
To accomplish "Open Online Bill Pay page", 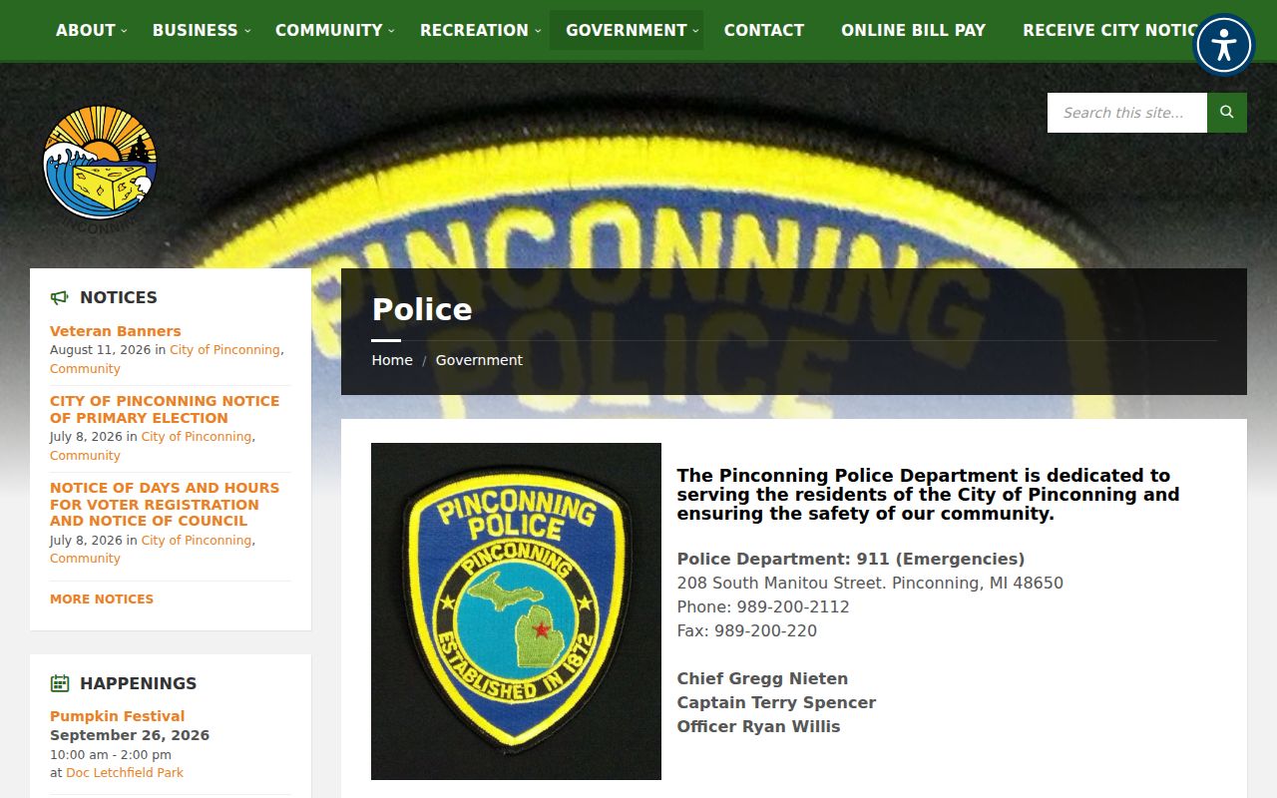I will coord(913,30).
